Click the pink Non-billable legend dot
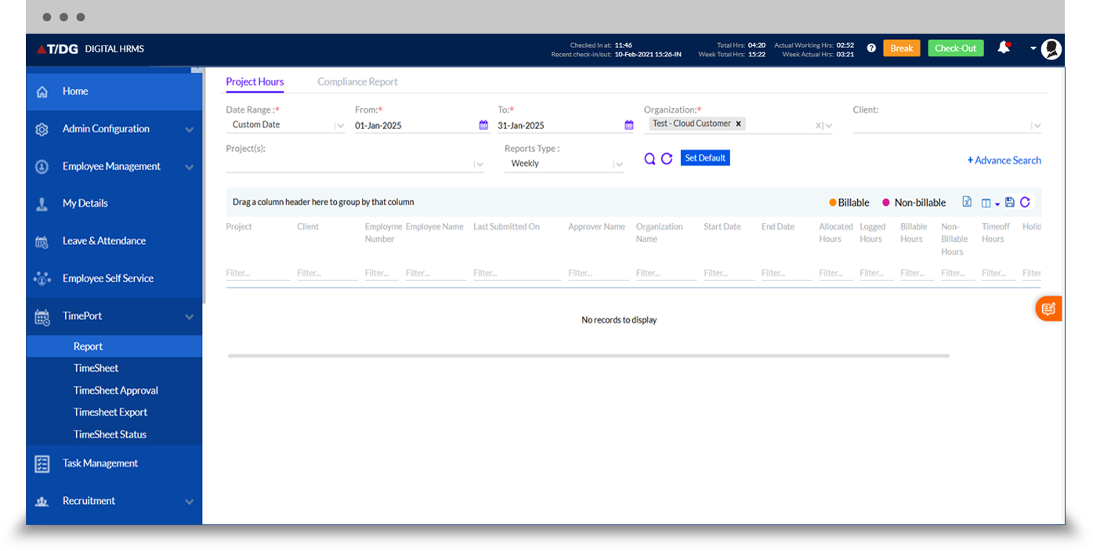Image resolution: width=1093 pixels, height=551 pixels. coord(886,203)
